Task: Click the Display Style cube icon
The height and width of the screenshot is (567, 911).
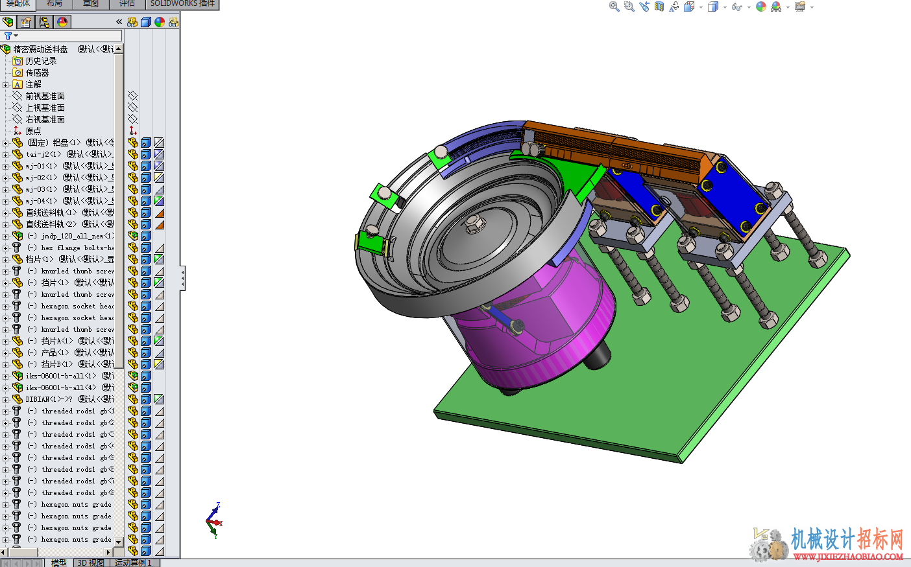Action: click(712, 6)
